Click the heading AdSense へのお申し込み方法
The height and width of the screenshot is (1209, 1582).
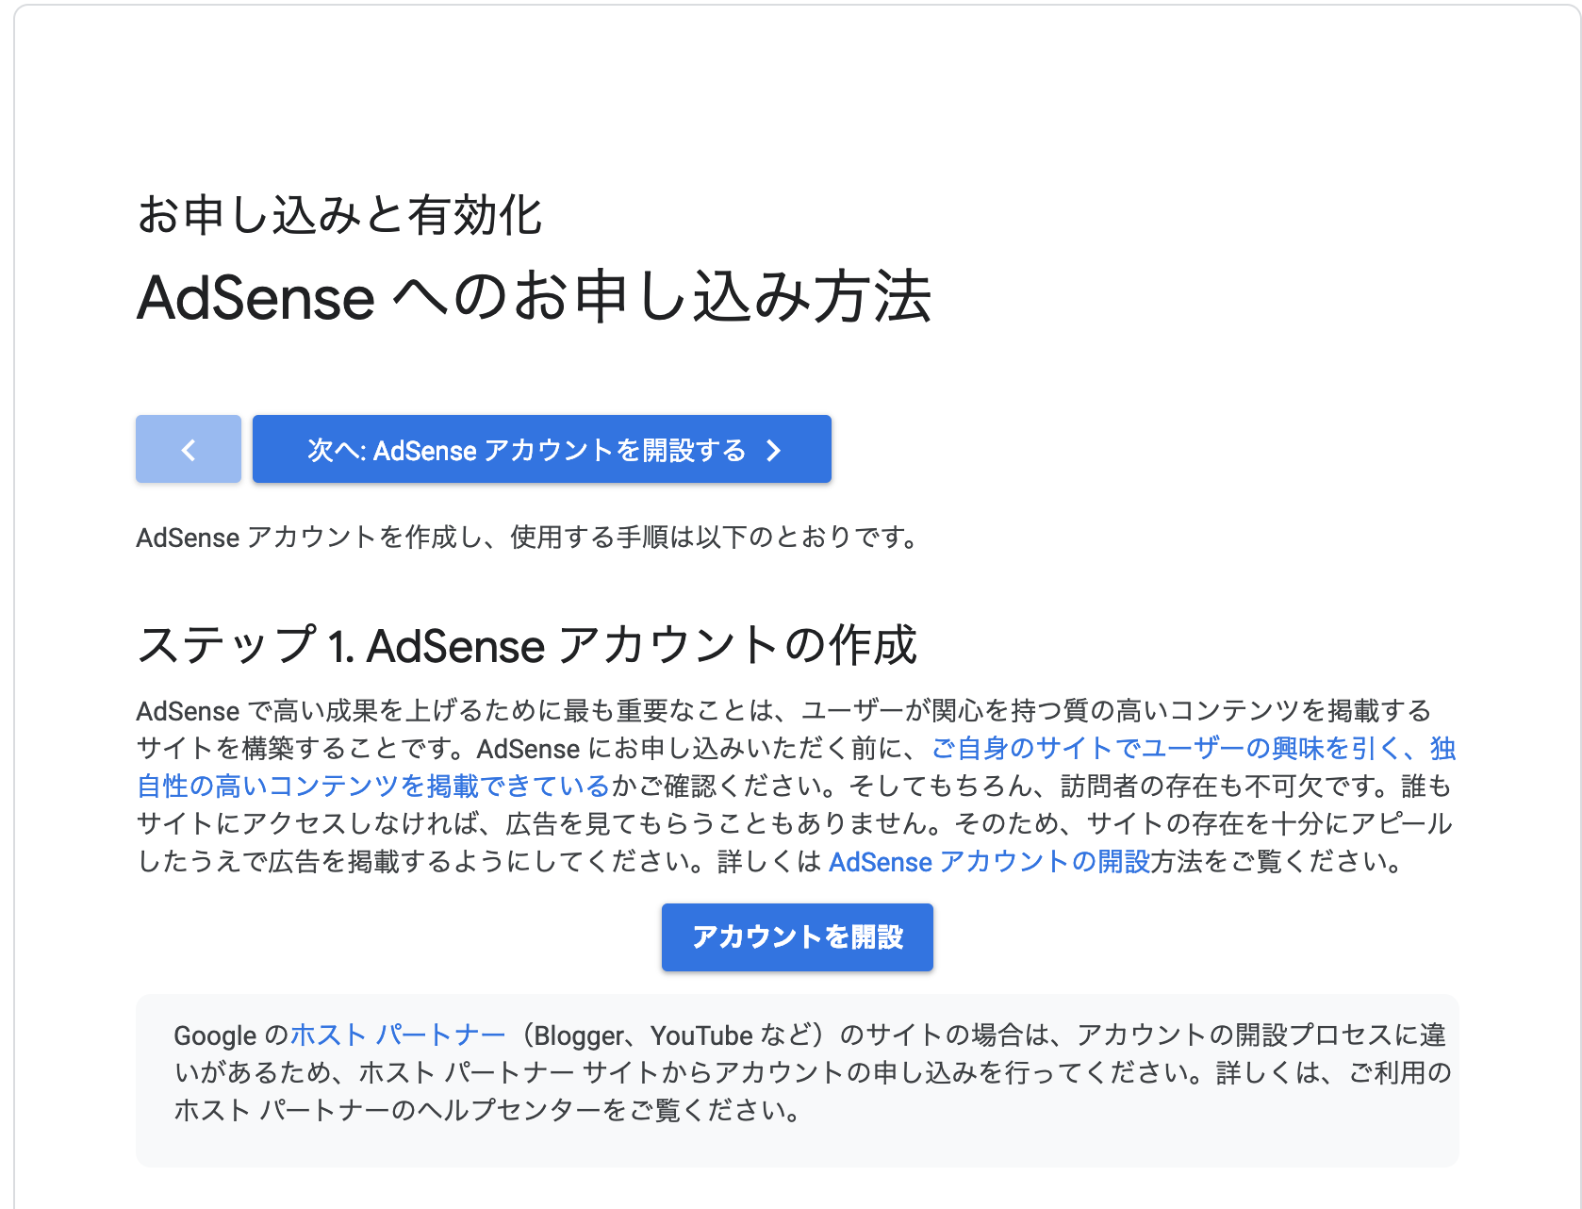[534, 297]
